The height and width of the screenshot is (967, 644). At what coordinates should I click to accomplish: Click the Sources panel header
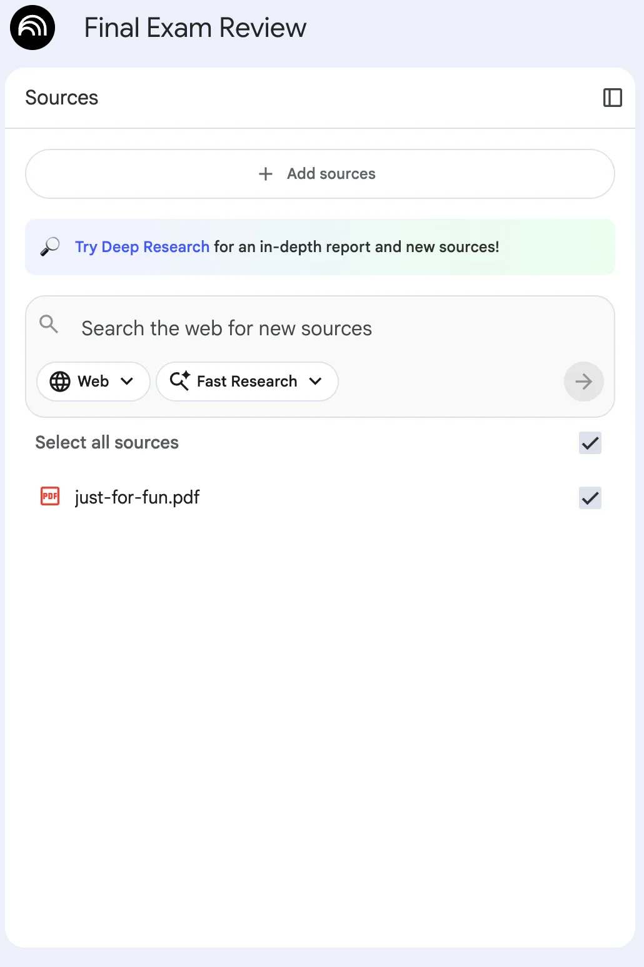pyautogui.click(x=61, y=98)
